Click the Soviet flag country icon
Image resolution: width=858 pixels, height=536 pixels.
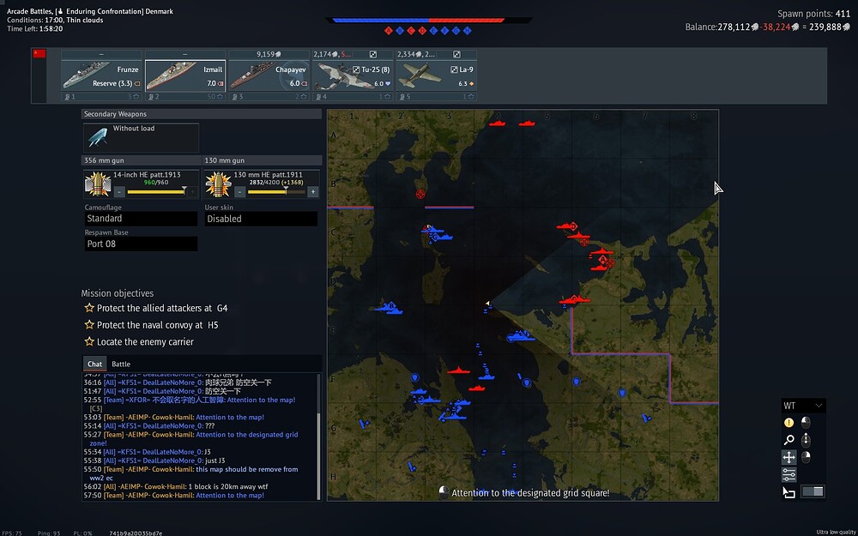point(39,53)
